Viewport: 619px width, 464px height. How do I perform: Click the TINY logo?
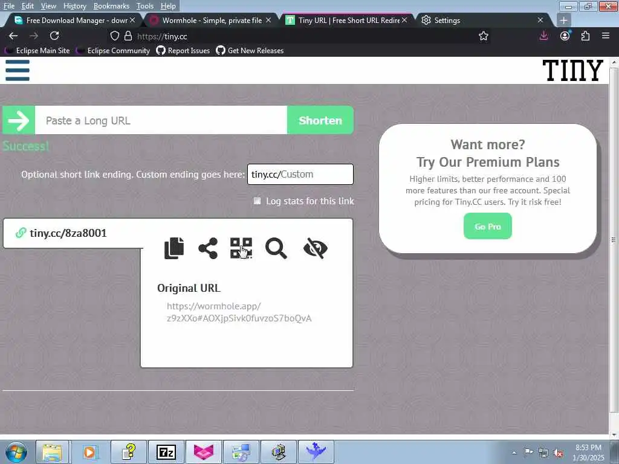(573, 71)
